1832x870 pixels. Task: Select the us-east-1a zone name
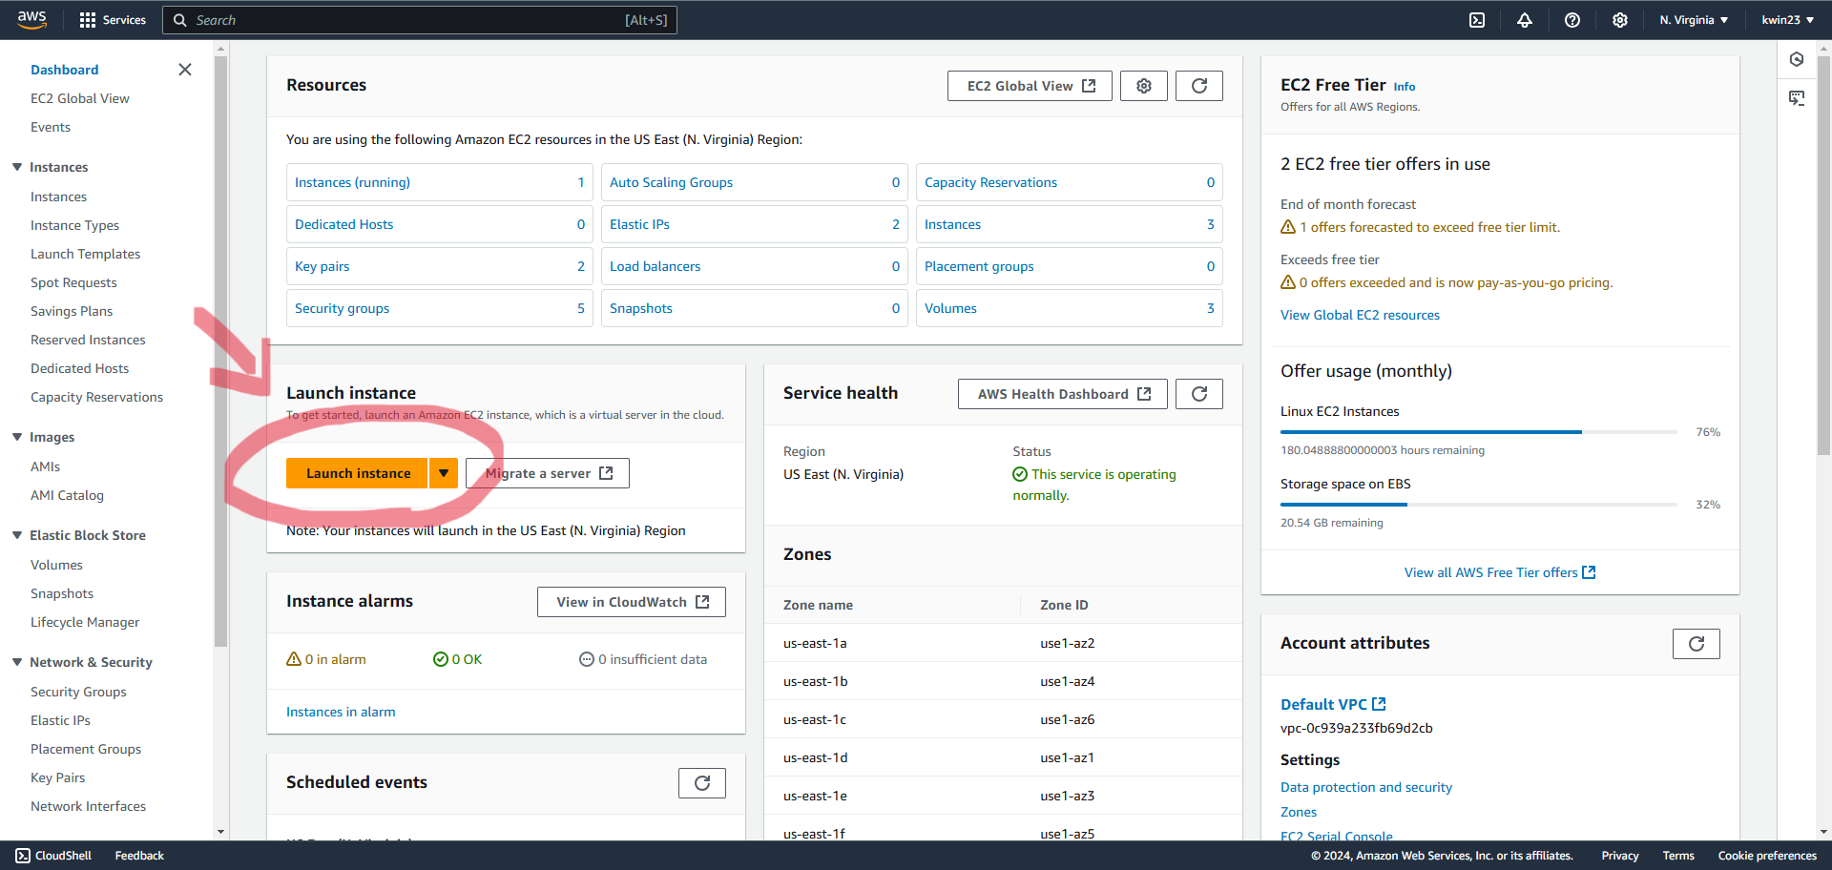tap(815, 643)
